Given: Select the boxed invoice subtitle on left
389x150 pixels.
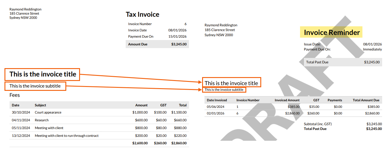Looking at the screenshot, I should click(35, 86).
